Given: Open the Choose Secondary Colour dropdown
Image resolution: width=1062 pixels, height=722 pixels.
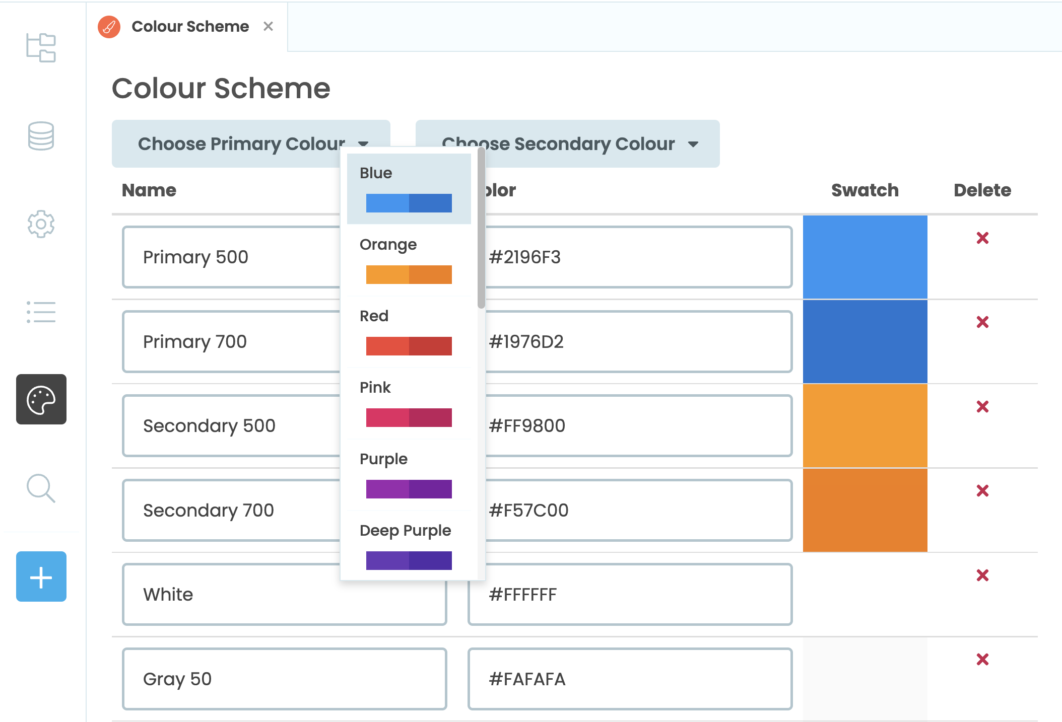Looking at the screenshot, I should click(566, 145).
